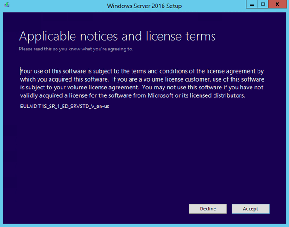Accept the license terms
Image resolution: width=289 pixels, height=227 pixels.
coord(250,209)
